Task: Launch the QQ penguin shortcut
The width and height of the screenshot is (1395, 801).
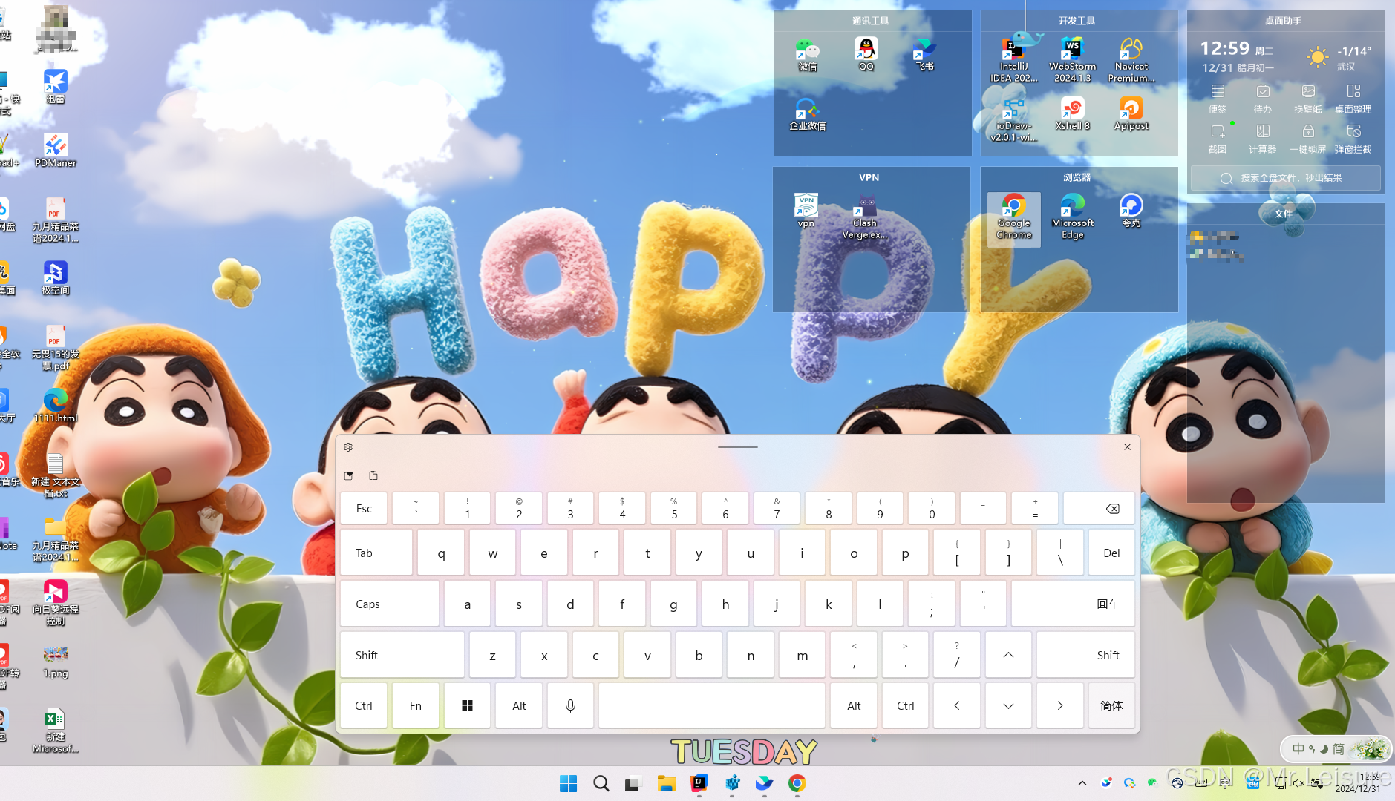Action: pos(866,55)
